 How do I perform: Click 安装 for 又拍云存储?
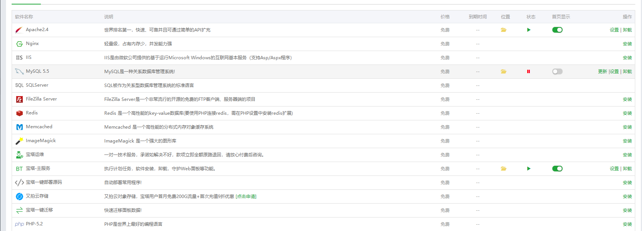click(627, 196)
